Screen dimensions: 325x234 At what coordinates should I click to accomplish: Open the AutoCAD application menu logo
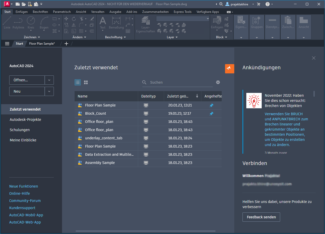7,4
